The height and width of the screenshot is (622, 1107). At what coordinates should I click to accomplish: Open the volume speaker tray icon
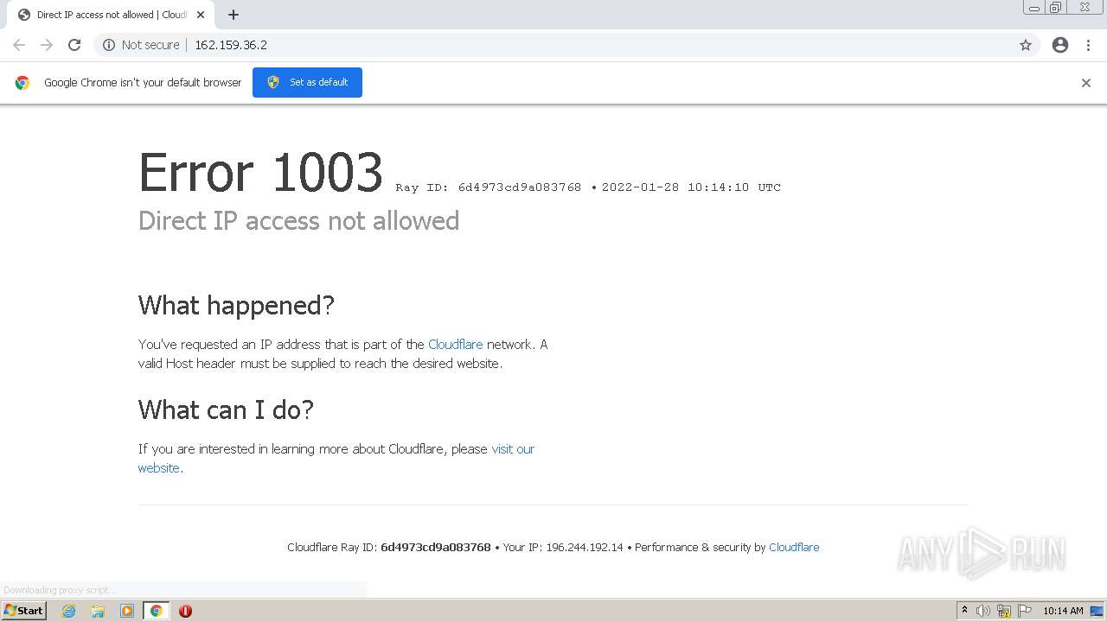983,611
